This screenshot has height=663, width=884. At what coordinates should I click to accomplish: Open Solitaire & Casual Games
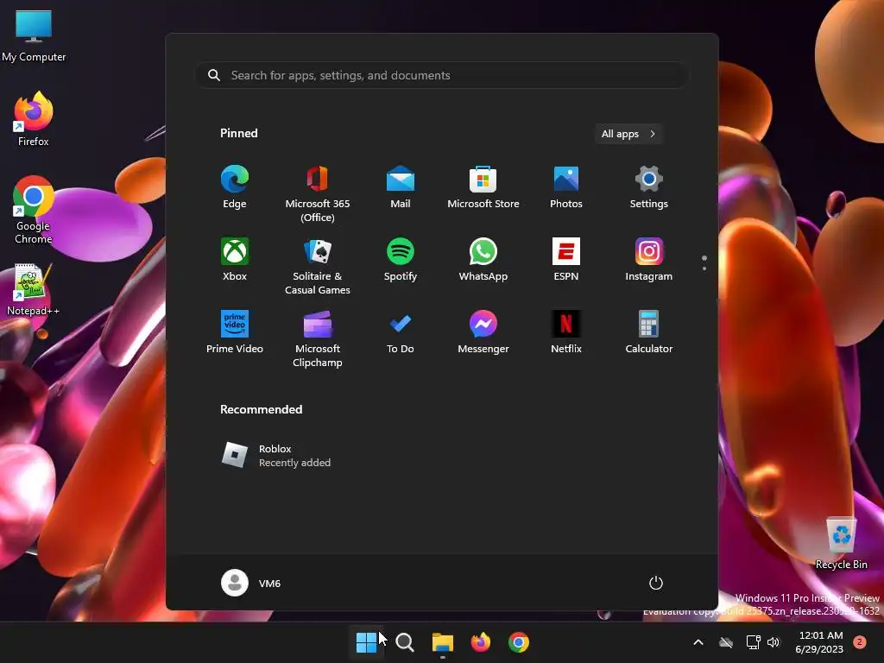[x=318, y=267]
